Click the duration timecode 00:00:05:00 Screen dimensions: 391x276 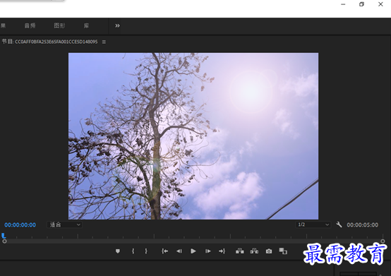[x=362, y=225]
